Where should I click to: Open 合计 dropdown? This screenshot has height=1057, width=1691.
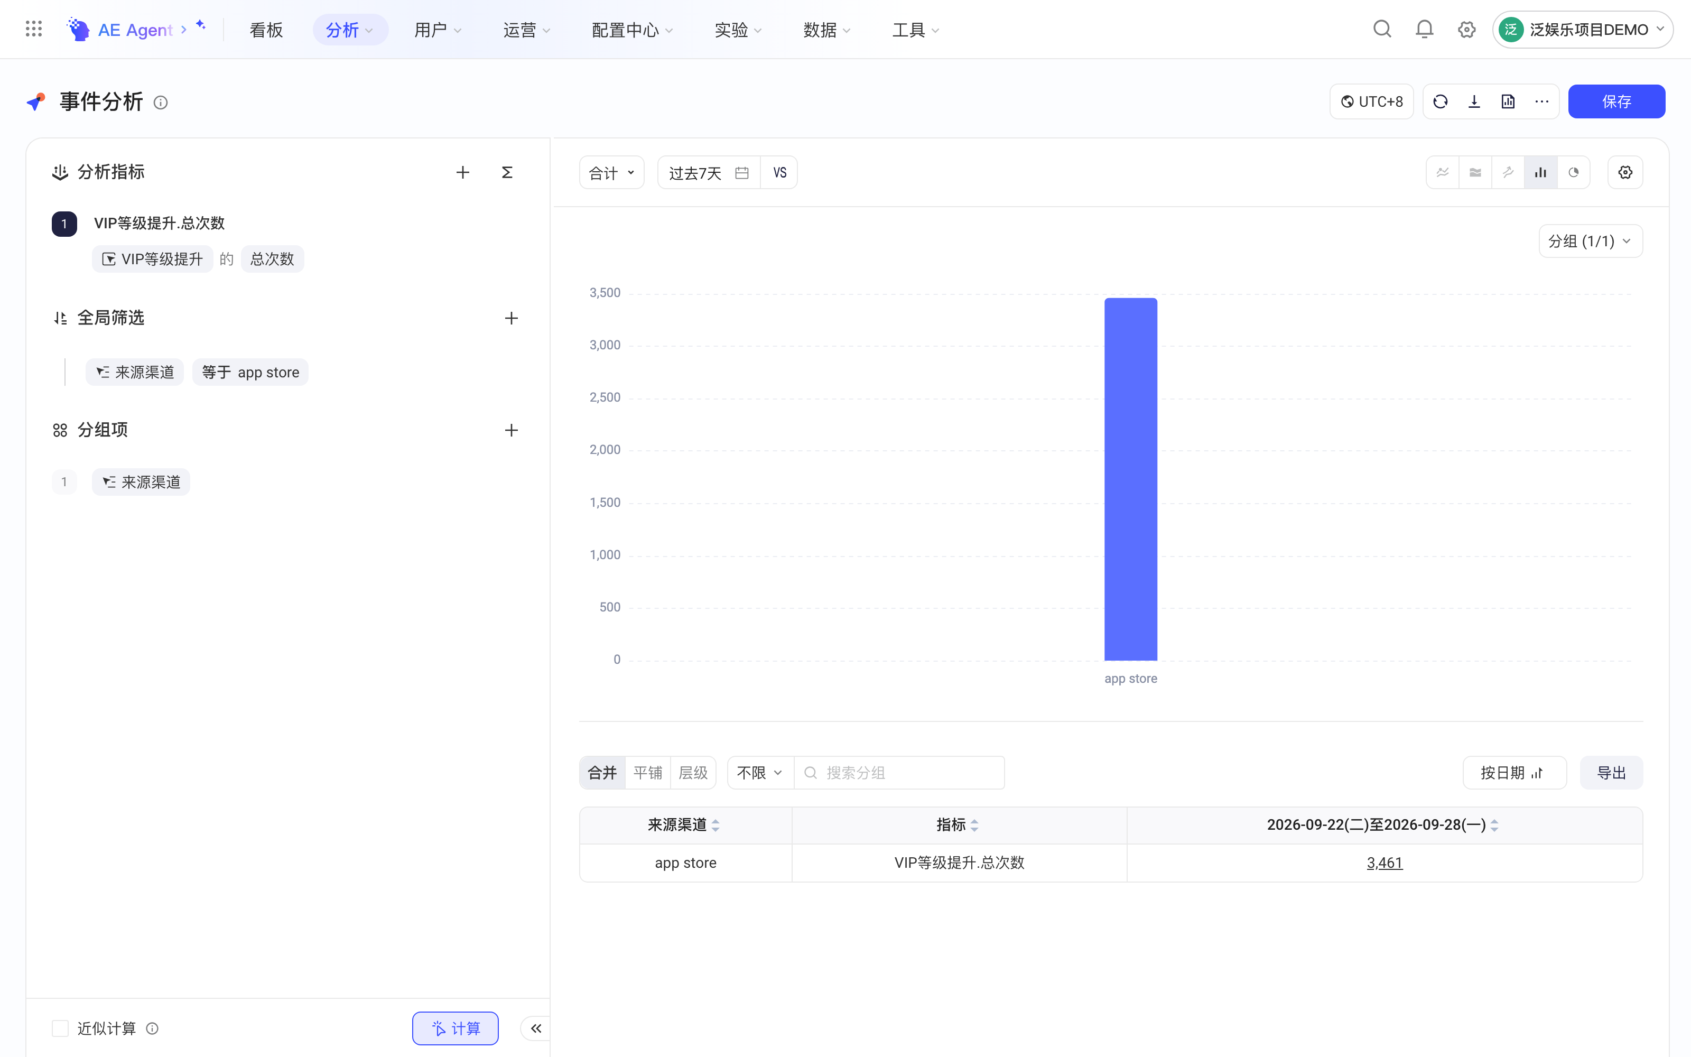tap(611, 173)
